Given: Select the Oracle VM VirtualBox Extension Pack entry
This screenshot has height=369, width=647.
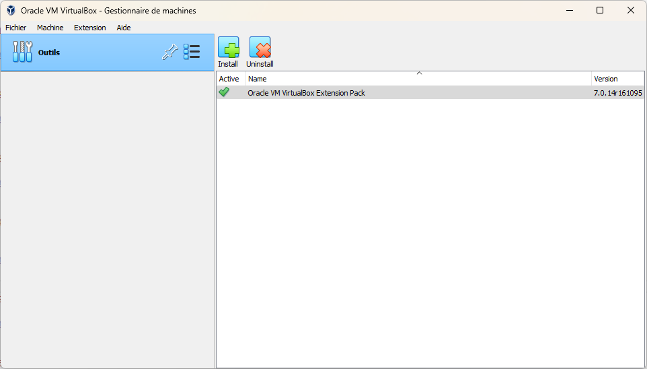Looking at the screenshot, I should pos(306,93).
